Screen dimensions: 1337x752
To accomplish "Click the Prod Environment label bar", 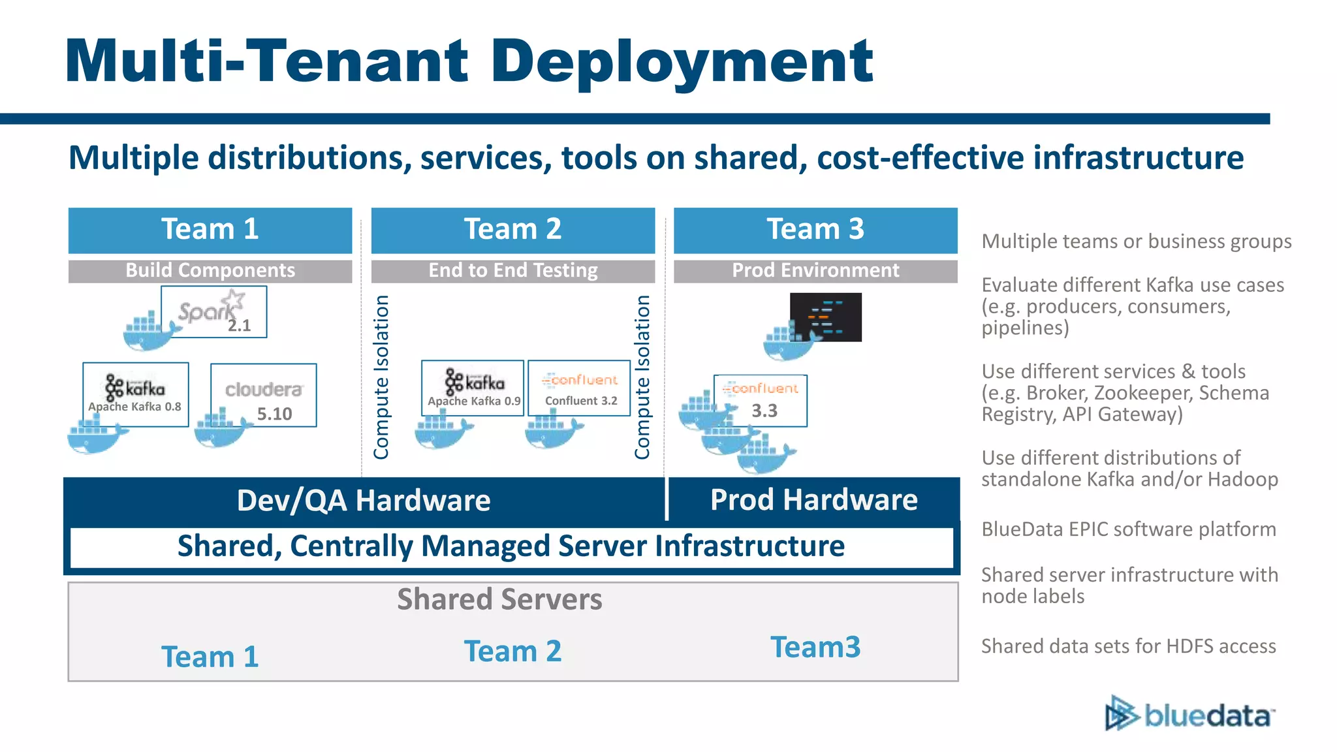I will click(815, 271).
